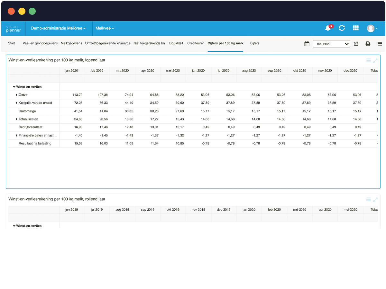
Task: Click the title Winst-en-verliesrekening lopend jaar
Action: point(57,60)
